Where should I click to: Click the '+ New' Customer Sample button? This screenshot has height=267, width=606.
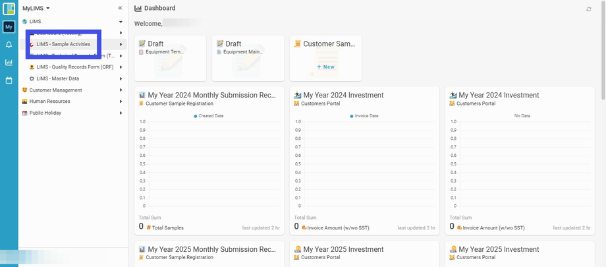(325, 67)
